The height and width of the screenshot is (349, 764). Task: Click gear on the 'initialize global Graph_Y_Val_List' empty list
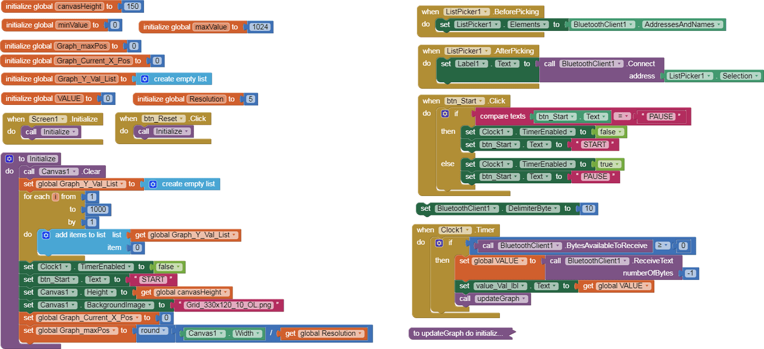coord(144,79)
